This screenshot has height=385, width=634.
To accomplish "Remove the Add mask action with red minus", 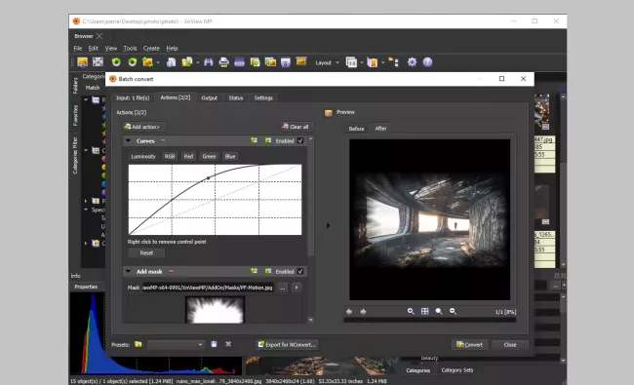I will [x=171, y=271].
